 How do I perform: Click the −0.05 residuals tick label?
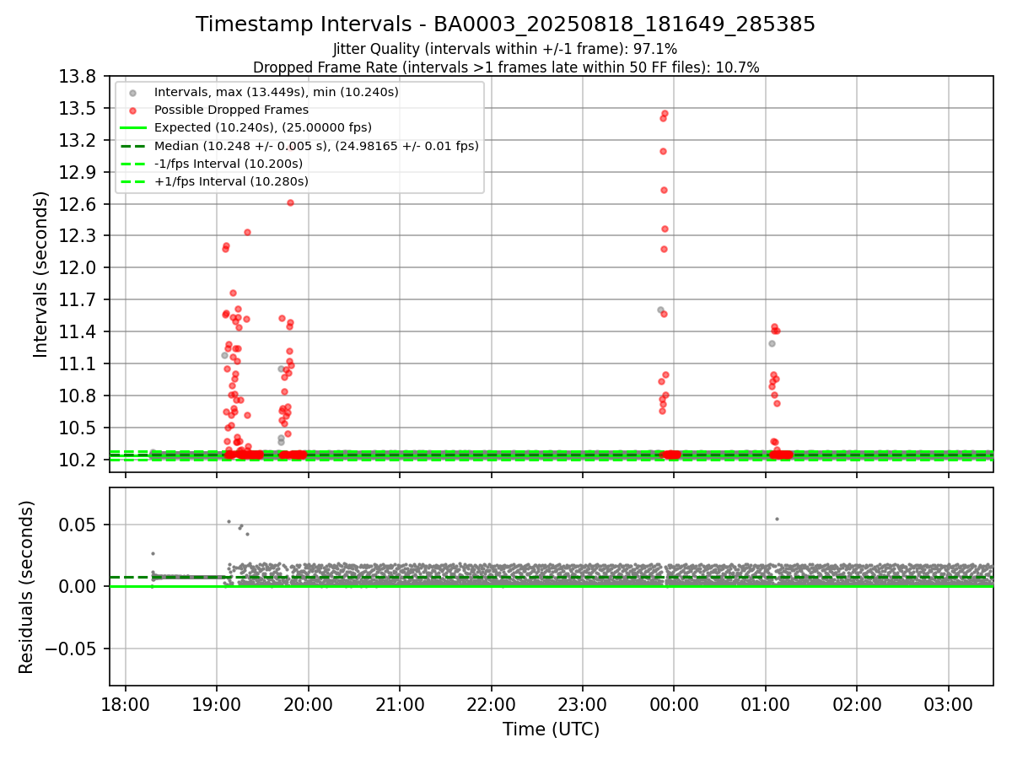click(72, 649)
